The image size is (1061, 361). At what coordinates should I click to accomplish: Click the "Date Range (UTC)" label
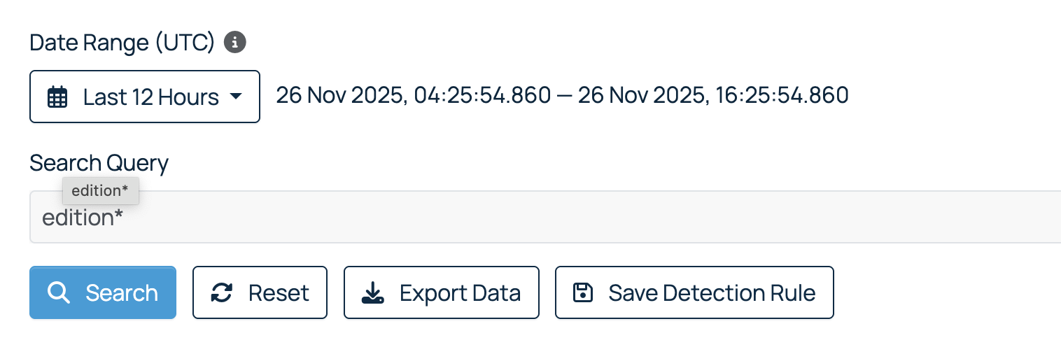[122, 43]
